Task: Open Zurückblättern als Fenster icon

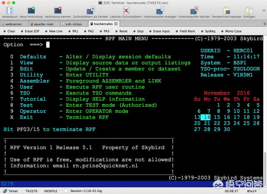Action: pyautogui.click(x=91, y=10)
